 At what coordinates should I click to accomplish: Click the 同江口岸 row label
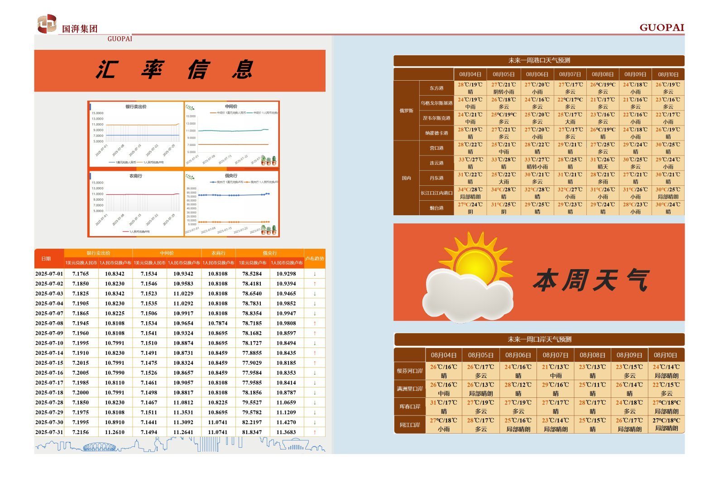click(x=410, y=425)
